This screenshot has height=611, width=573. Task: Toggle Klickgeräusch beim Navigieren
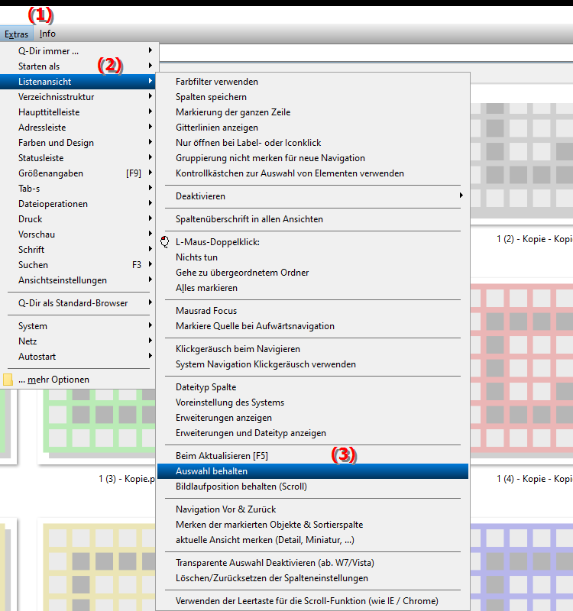312,349
